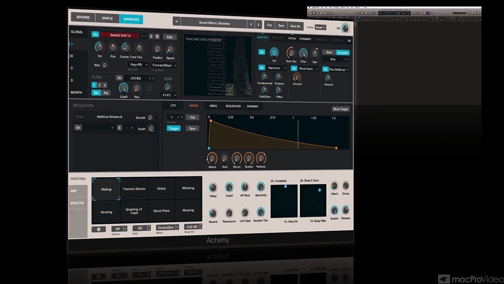Open the Harmonic effect type dropdown

[x=276, y=68]
